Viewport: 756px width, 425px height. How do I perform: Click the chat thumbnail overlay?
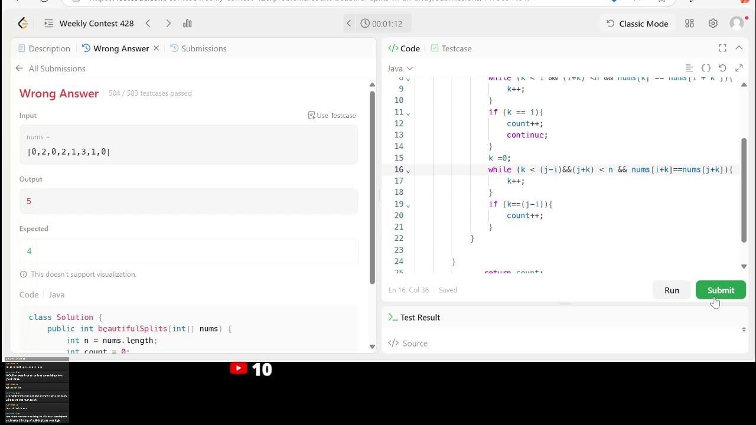pyautogui.click(x=37, y=390)
